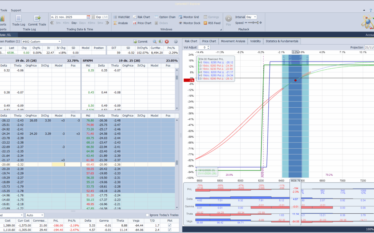Step forward with 45m+ button
The height and width of the screenshot is (233, 374).
pos(91,23)
